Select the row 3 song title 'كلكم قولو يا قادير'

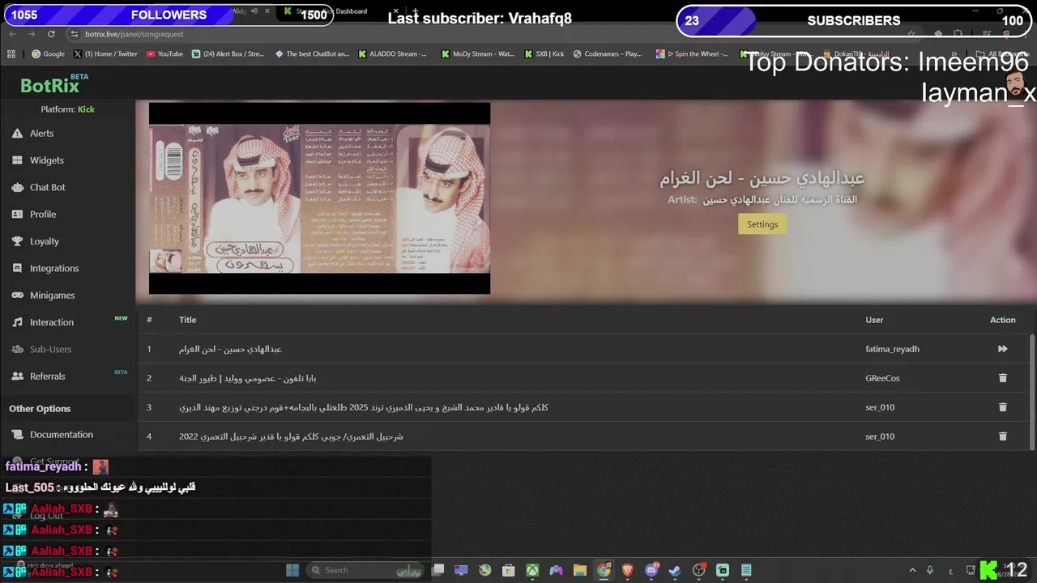click(x=364, y=407)
